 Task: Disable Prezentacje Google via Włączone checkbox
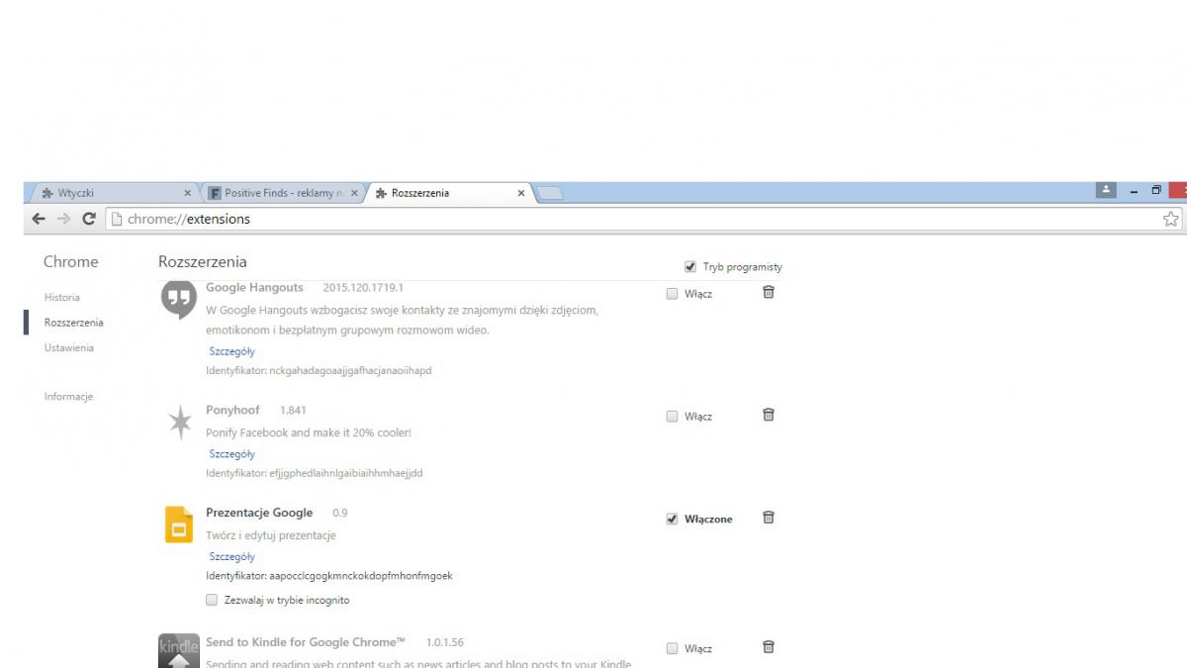pos(673,520)
